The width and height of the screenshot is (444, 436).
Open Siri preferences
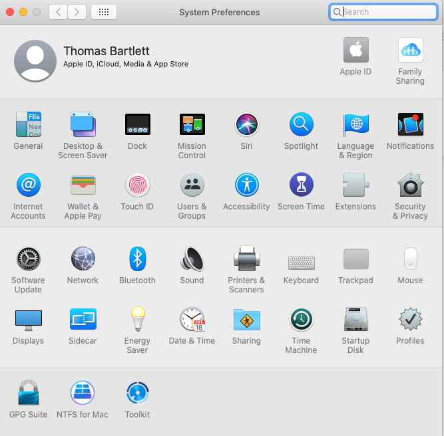[247, 124]
